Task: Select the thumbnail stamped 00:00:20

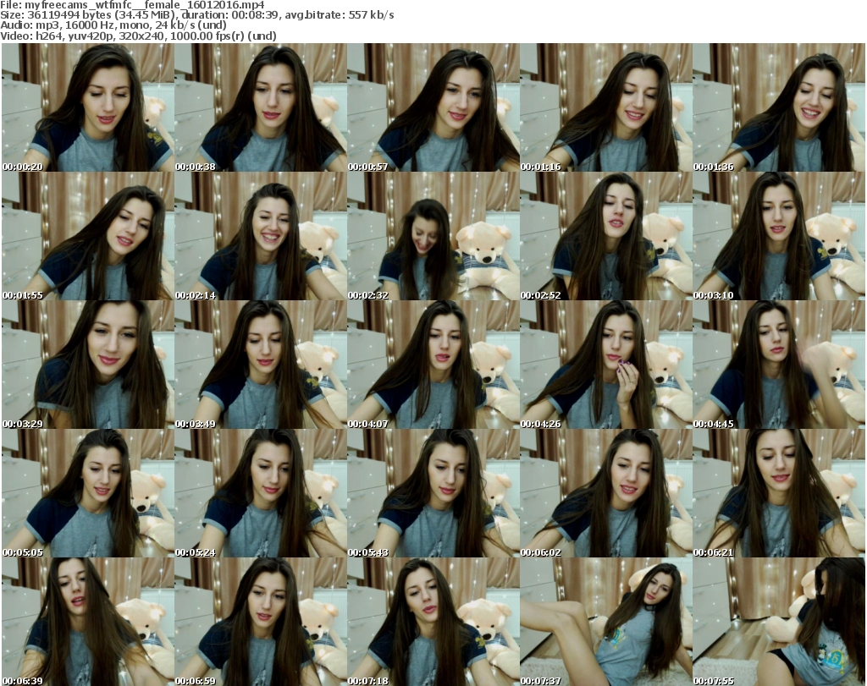Action: [87, 107]
